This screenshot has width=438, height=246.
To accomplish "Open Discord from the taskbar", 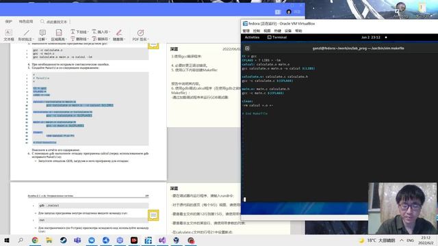I will point(120,240).
